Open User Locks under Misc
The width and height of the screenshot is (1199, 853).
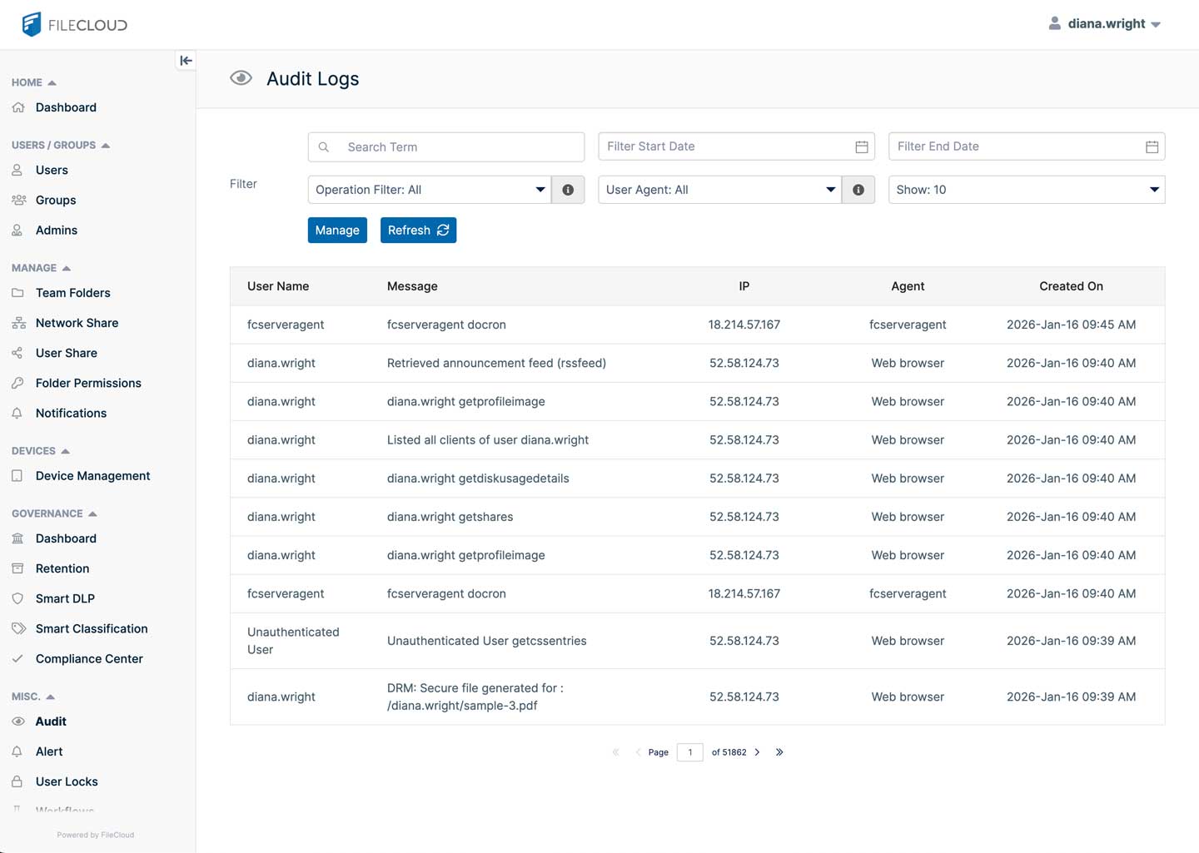click(x=67, y=781)
